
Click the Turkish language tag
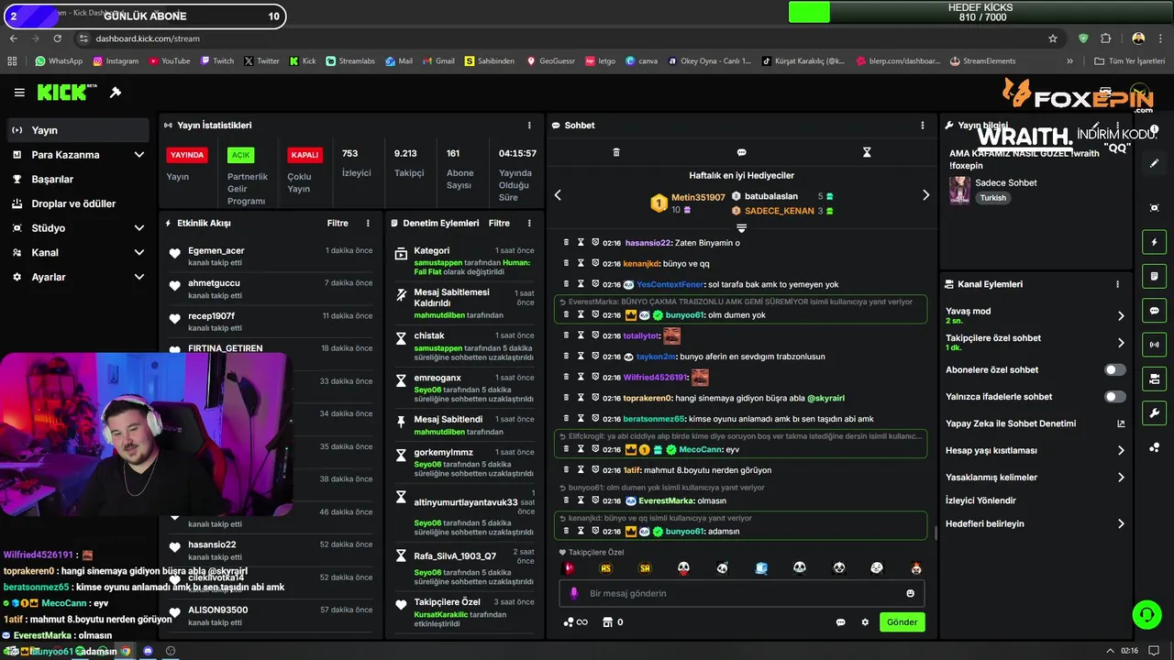point(992,198)
